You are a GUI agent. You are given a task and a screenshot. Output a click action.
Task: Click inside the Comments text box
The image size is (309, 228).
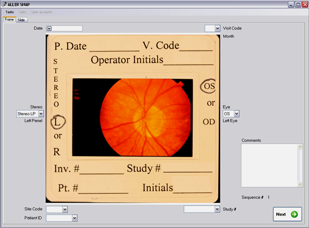269,165
